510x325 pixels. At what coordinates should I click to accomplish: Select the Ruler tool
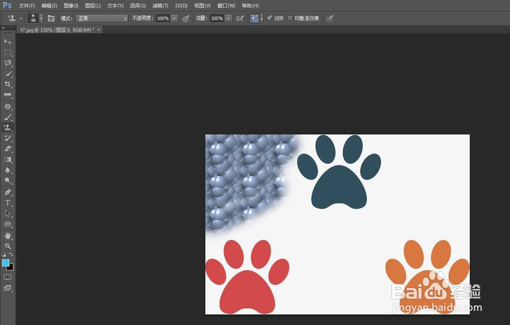pos(8,95)
